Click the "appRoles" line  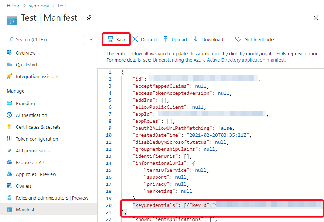coord(154,121)
